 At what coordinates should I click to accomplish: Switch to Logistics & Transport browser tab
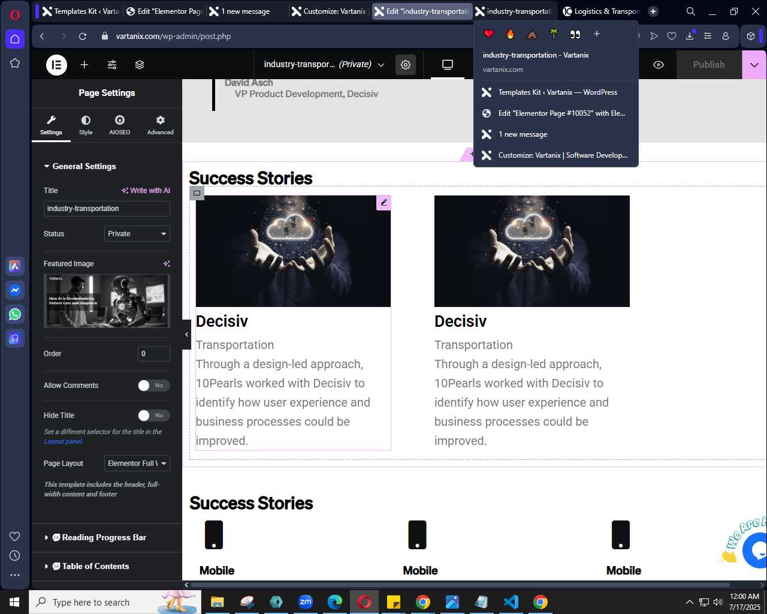pos(601,11)
